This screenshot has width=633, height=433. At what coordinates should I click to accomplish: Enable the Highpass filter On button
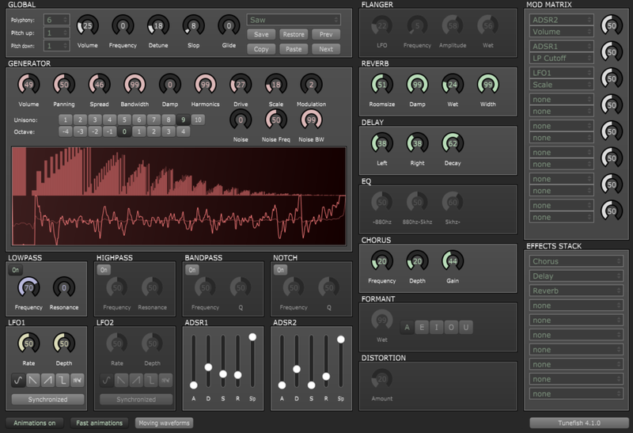(x=104, y=270)
